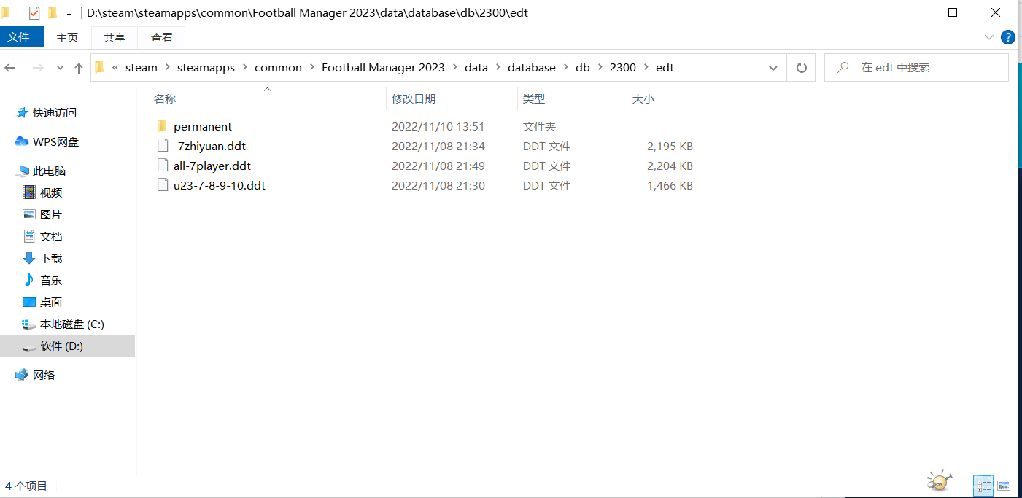Viewport: 1022px width, 498px height.
Task: Open the recent locations dropdown arrow
Action: (x=60, y=68)
